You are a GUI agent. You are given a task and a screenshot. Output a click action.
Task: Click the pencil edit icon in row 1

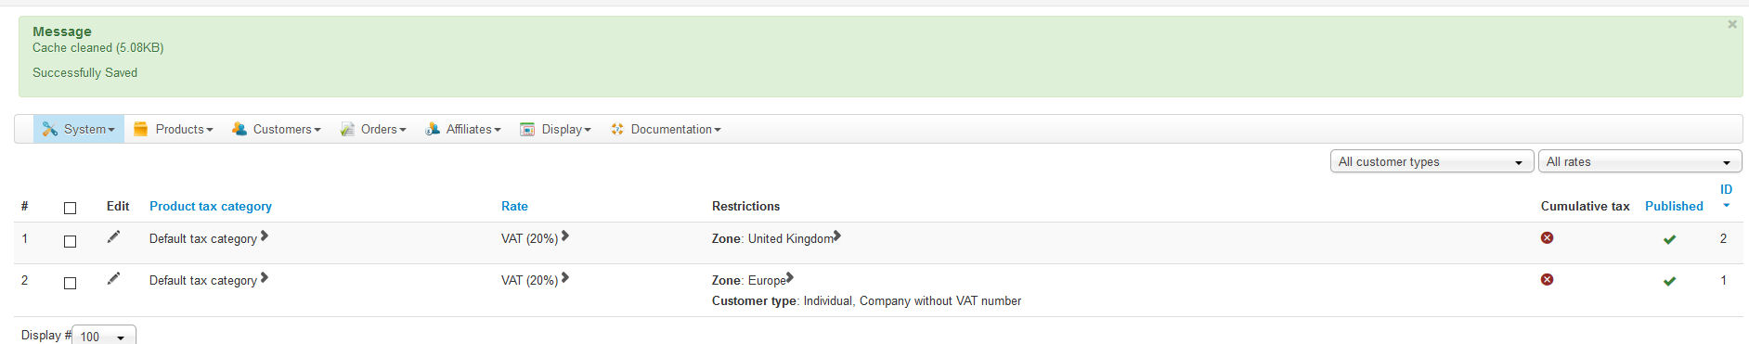pos(113,236)
